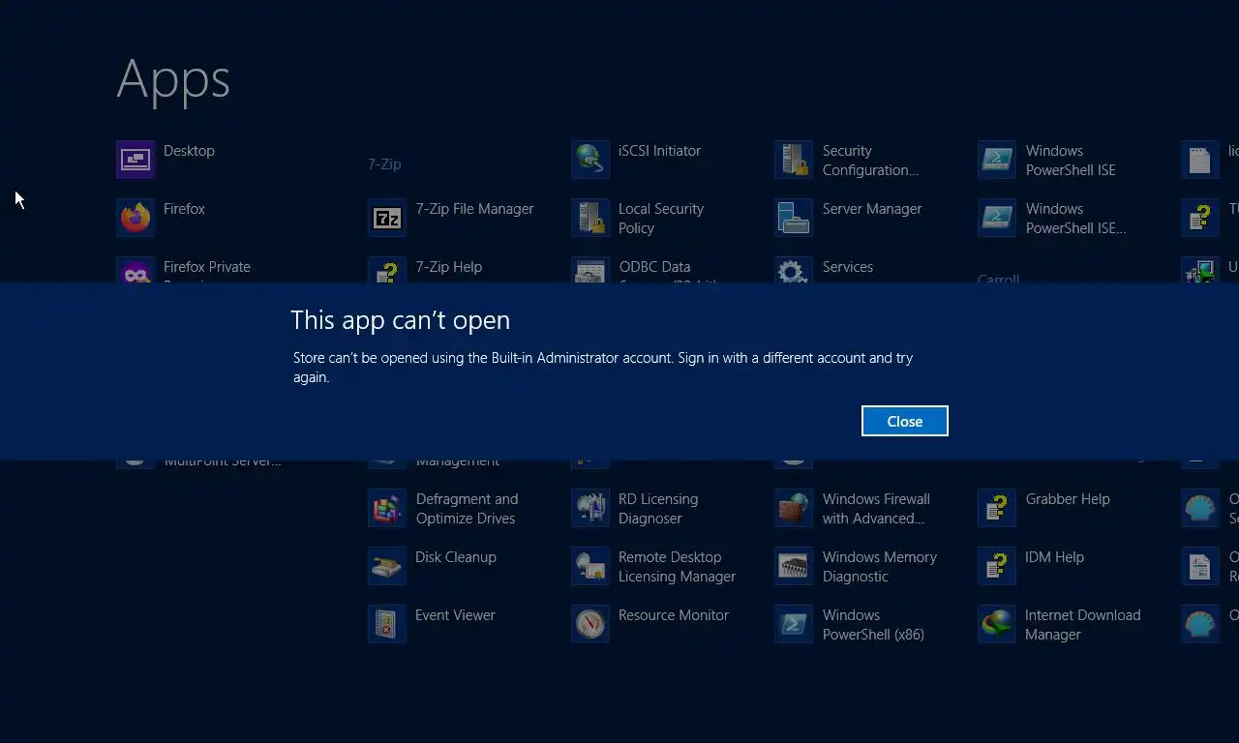Close the "This app can't open" dialog
This screenshot has height=743, width=1239.
[904, 421]
